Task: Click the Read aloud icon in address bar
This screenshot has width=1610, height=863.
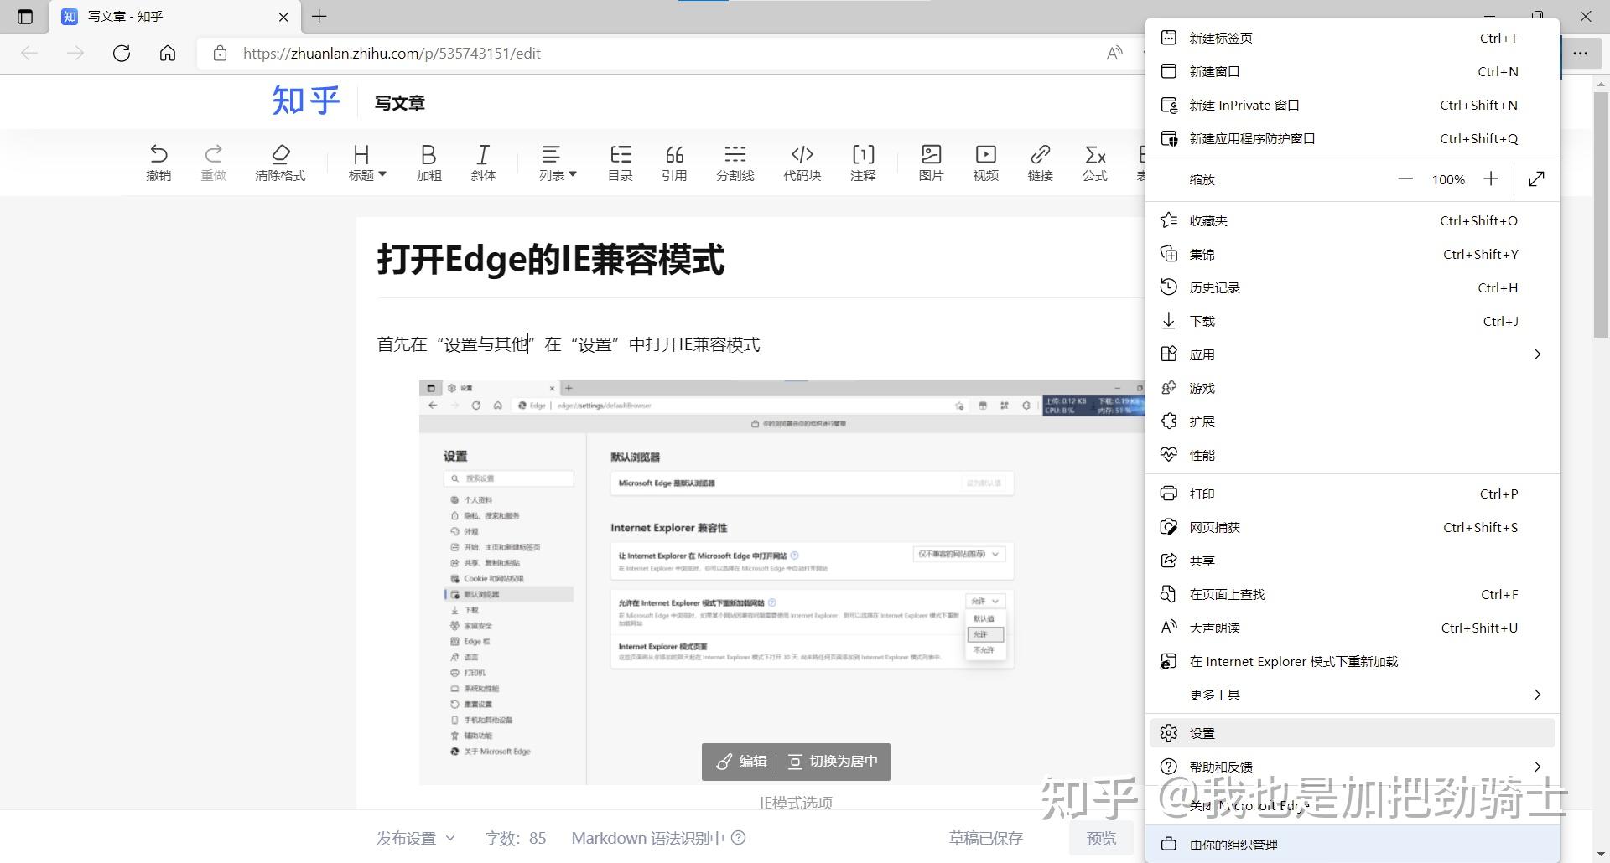Action: [1114, 54]
